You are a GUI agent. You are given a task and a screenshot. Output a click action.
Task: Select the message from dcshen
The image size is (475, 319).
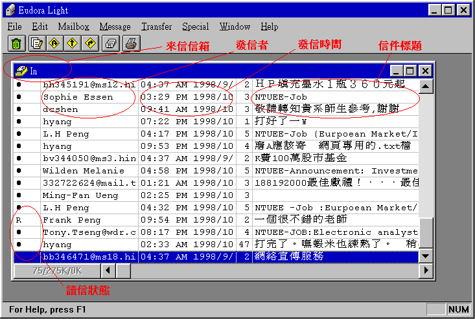coord(216,109)
